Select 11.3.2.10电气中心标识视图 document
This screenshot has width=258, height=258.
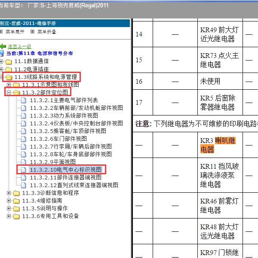(66, 170)
